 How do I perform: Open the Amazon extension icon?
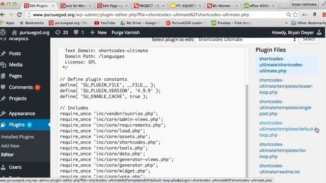point(315,14)
